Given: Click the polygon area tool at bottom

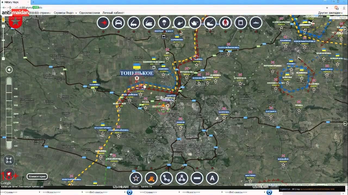Looking at the screenshot, I should 182,178.
